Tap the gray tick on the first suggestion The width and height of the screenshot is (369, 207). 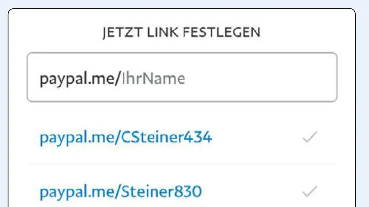(x=310, y=137)
